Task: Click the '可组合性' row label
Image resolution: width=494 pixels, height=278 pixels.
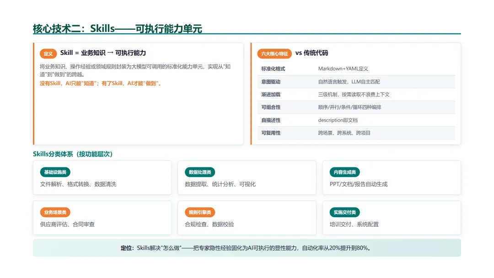Action: click(271, 107)
